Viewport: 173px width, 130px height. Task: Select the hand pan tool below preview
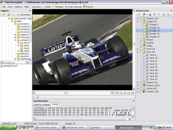point(117,93)
